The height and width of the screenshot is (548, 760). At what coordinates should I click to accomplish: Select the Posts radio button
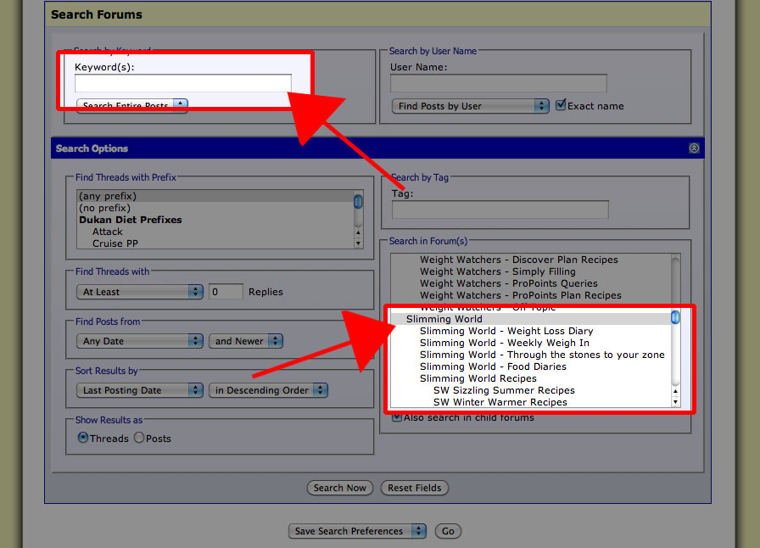(x=139, y=439)
